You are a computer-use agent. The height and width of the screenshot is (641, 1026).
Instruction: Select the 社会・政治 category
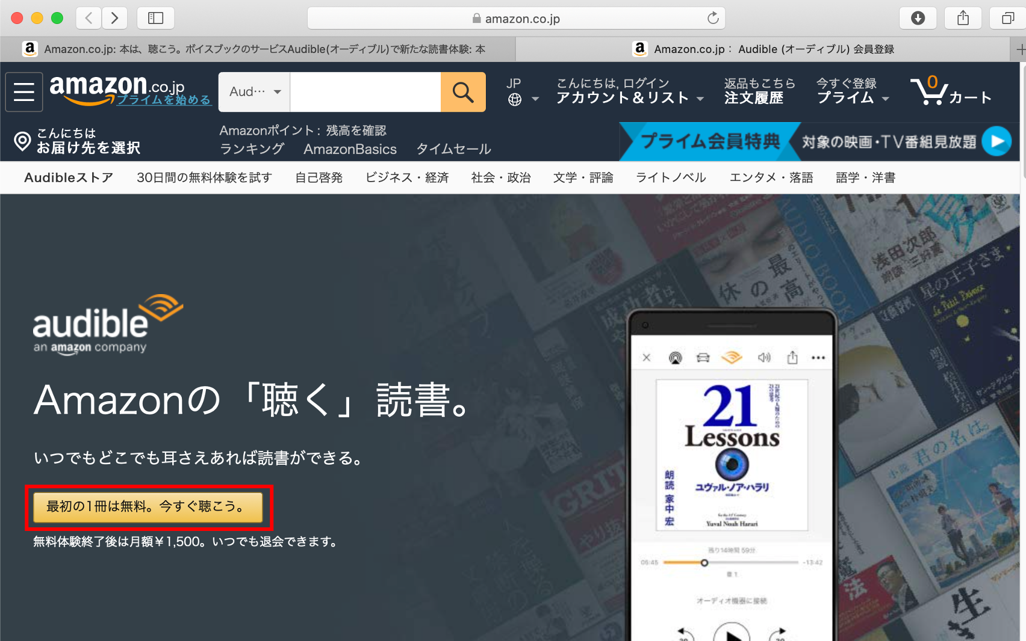[x=501, y=177]
